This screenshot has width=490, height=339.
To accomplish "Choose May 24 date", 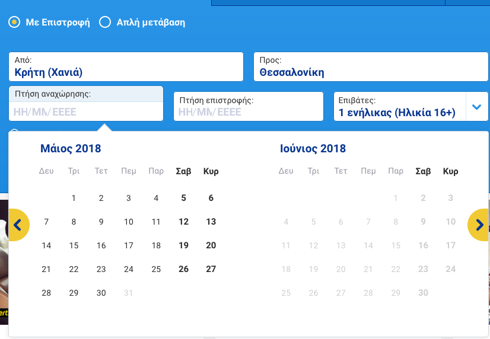I will (x=129, y=269).
